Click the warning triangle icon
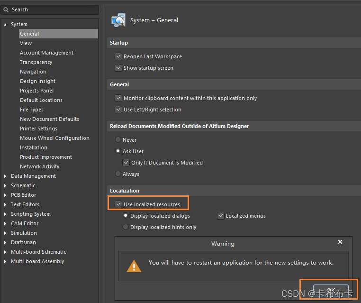The height and width of the screenshot is (303, 361). click(x=134, y=266)
